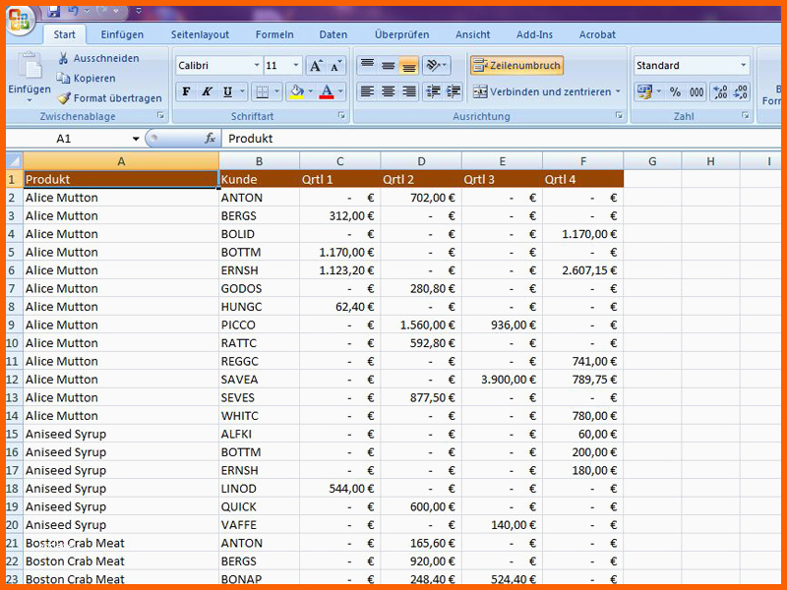This screenshot has width=787, height=590.
Task: Undo the last action
Action: pyautogui.click(x=73, y=11)
